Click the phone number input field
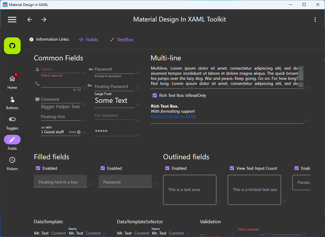Image resolution: width=325 pixels, height=237 pixels. [61, 84]
